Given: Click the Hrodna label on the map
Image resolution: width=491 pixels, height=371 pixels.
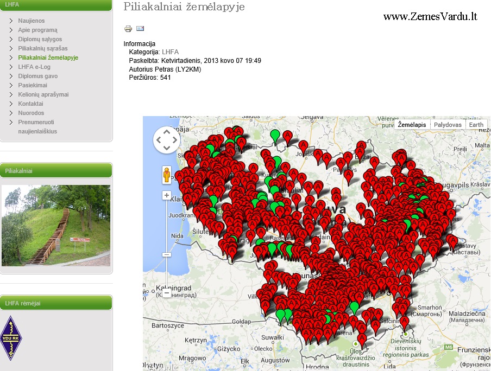Looking at the screenshot, I should 317,367.
